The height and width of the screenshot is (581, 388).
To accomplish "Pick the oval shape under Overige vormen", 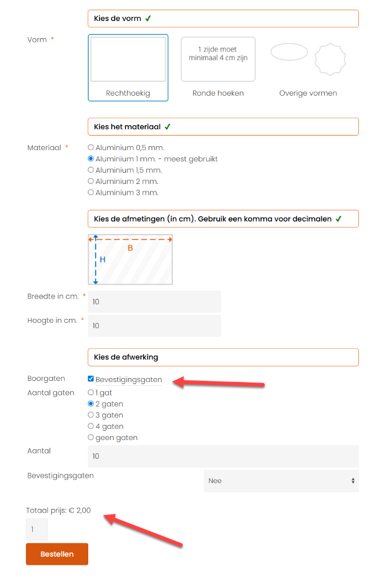I will tap(289, 52).
